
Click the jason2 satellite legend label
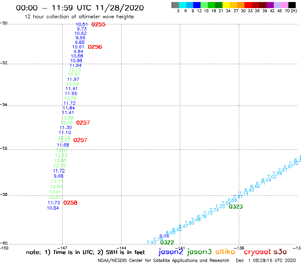point(171,252)
